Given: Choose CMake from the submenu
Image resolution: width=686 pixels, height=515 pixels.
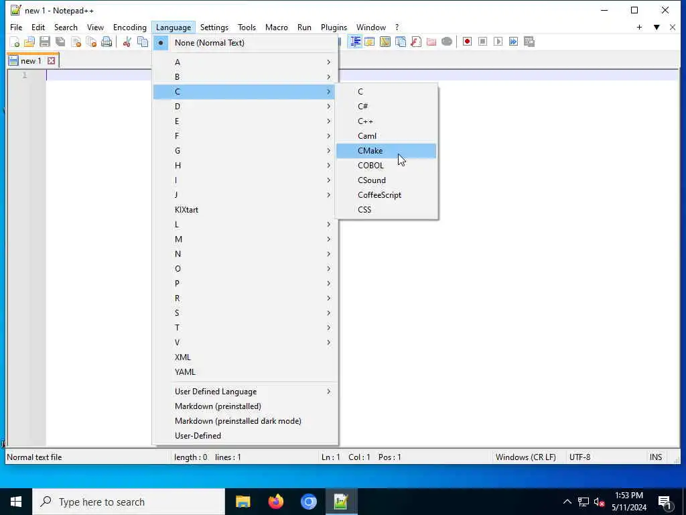Looking at the screenshot, I should (387, 151).
